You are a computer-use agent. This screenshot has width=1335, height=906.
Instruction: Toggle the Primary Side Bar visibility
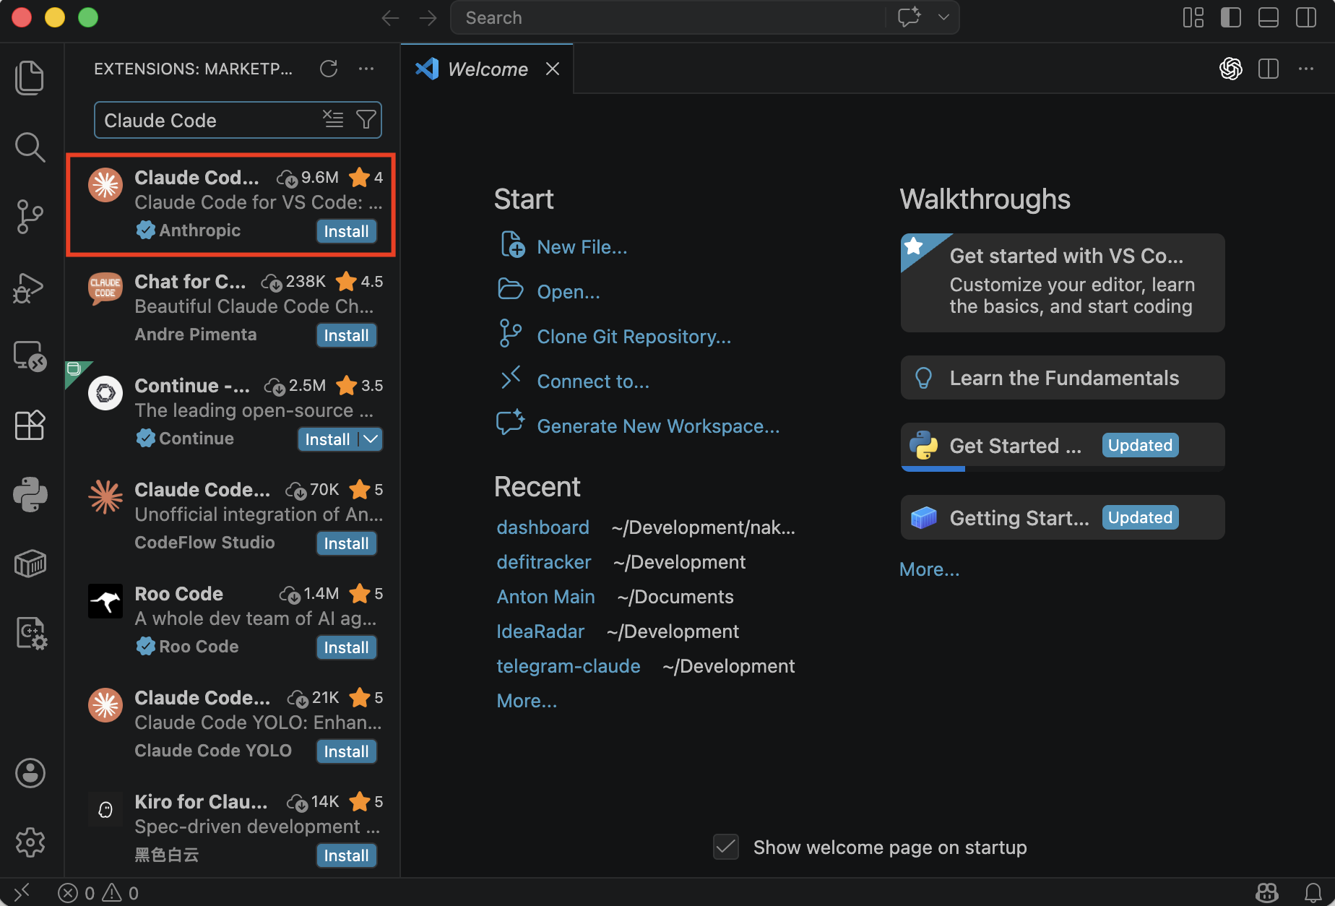[x=1230, y=17]
